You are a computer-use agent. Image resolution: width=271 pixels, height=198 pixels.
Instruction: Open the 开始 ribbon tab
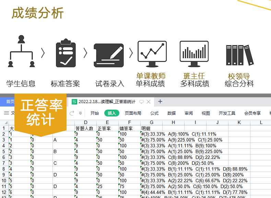click(x=95, y=113)
